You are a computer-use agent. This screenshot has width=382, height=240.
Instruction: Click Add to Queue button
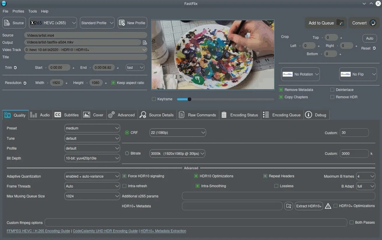tap(326, 23)
